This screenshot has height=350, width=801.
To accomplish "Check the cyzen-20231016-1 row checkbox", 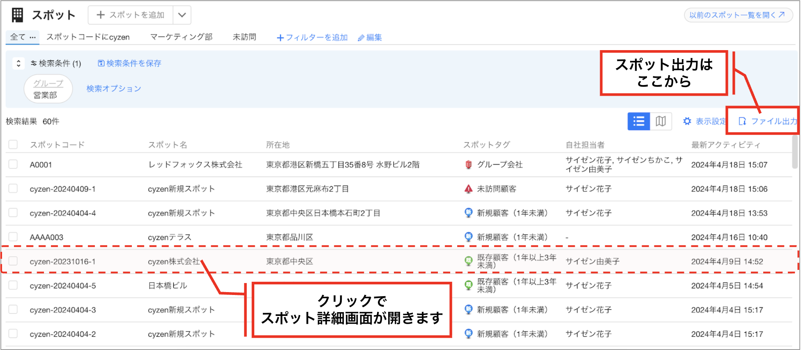I will 13,261.
